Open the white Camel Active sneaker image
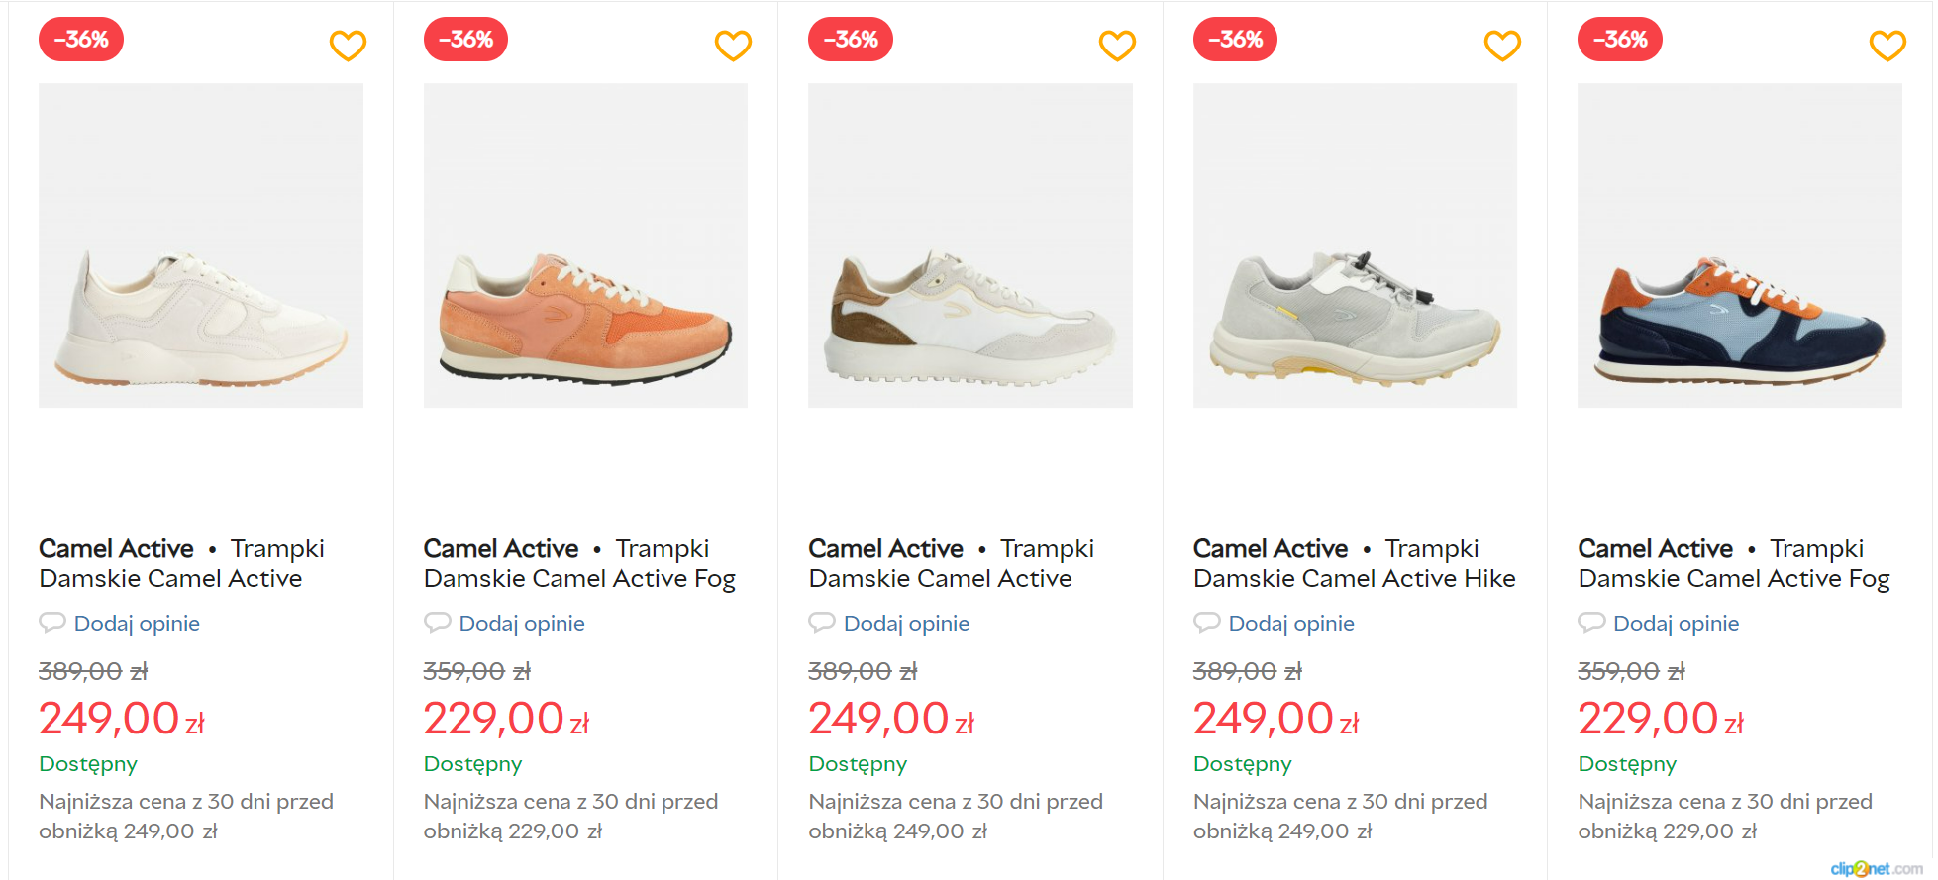The height and width of the screenshot is (880, 1938). tap(201, 245)
